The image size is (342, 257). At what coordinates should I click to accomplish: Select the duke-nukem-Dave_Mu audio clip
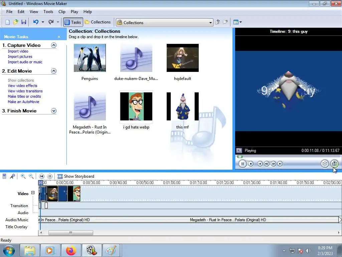point(136,58)
